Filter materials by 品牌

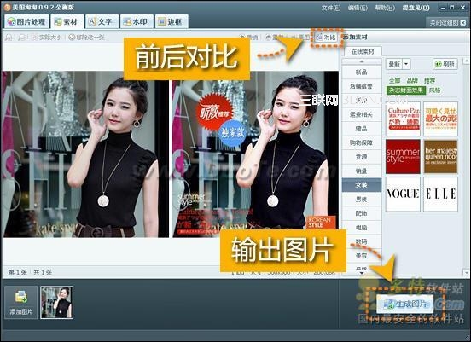coord(412,80)
